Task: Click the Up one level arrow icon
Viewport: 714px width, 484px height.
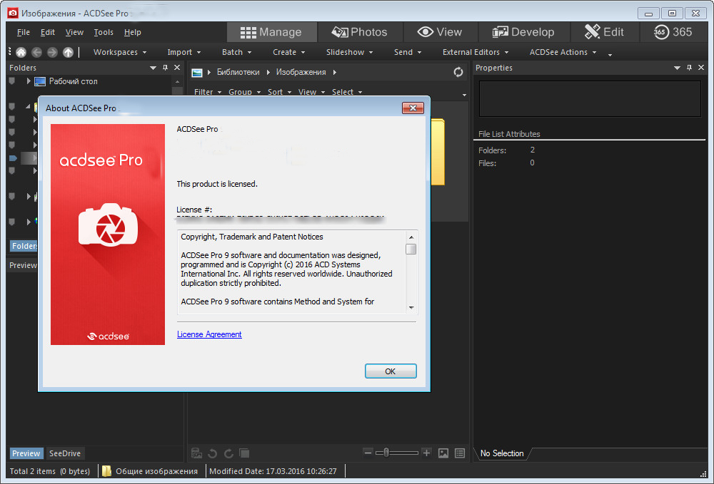Action: tap(68, 52)
